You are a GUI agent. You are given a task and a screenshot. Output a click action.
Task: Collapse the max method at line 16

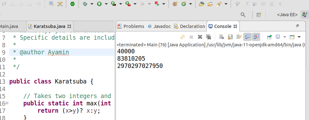click(7, 103)
